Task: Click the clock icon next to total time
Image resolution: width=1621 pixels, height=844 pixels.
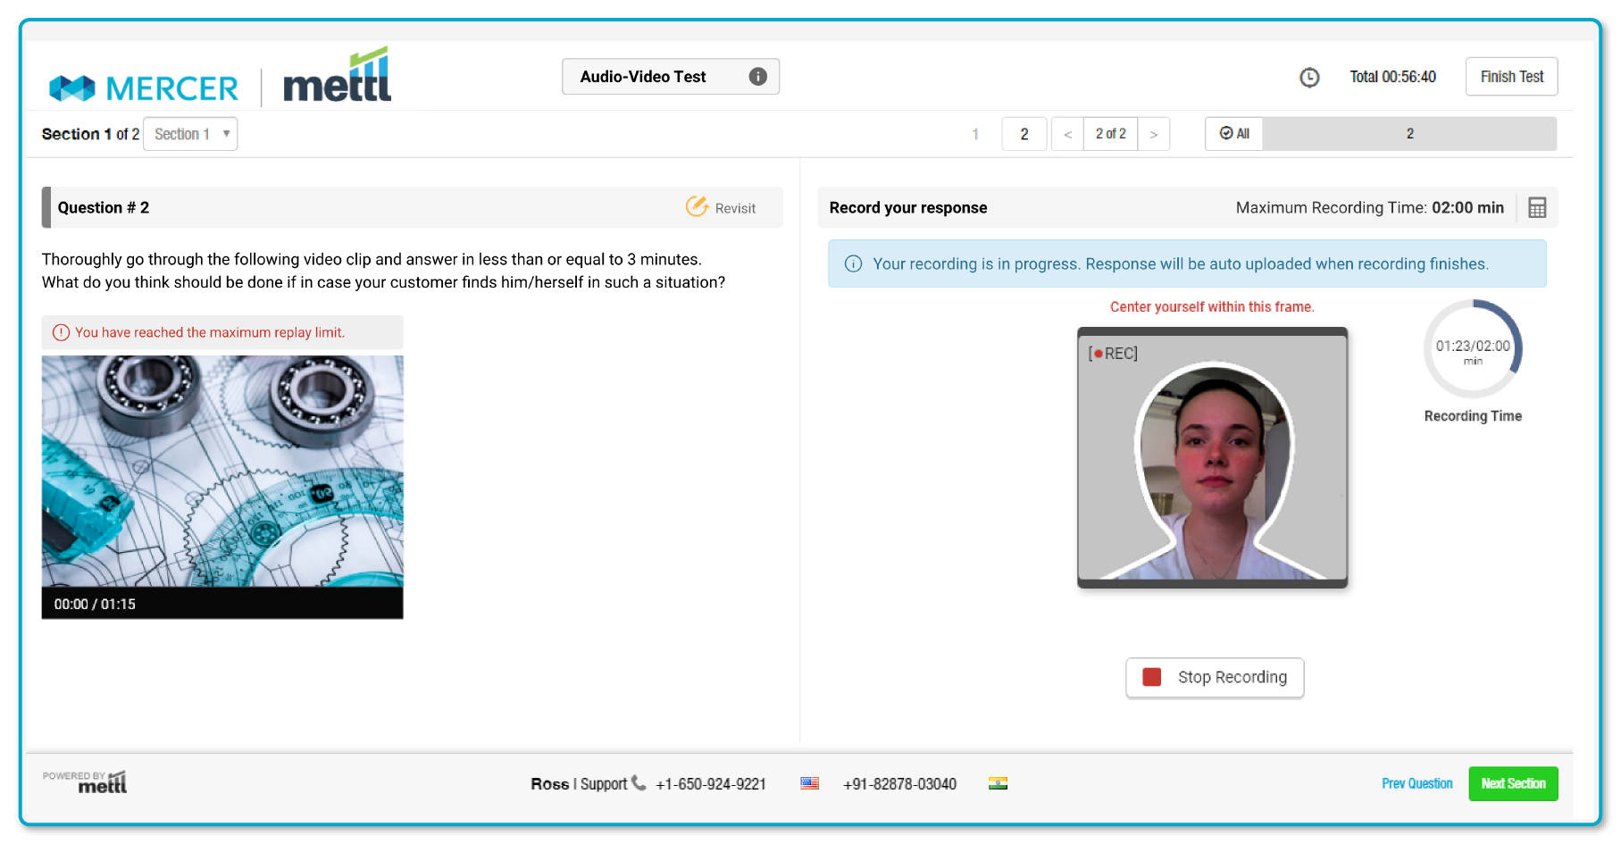Action: tap(1308, 78)
